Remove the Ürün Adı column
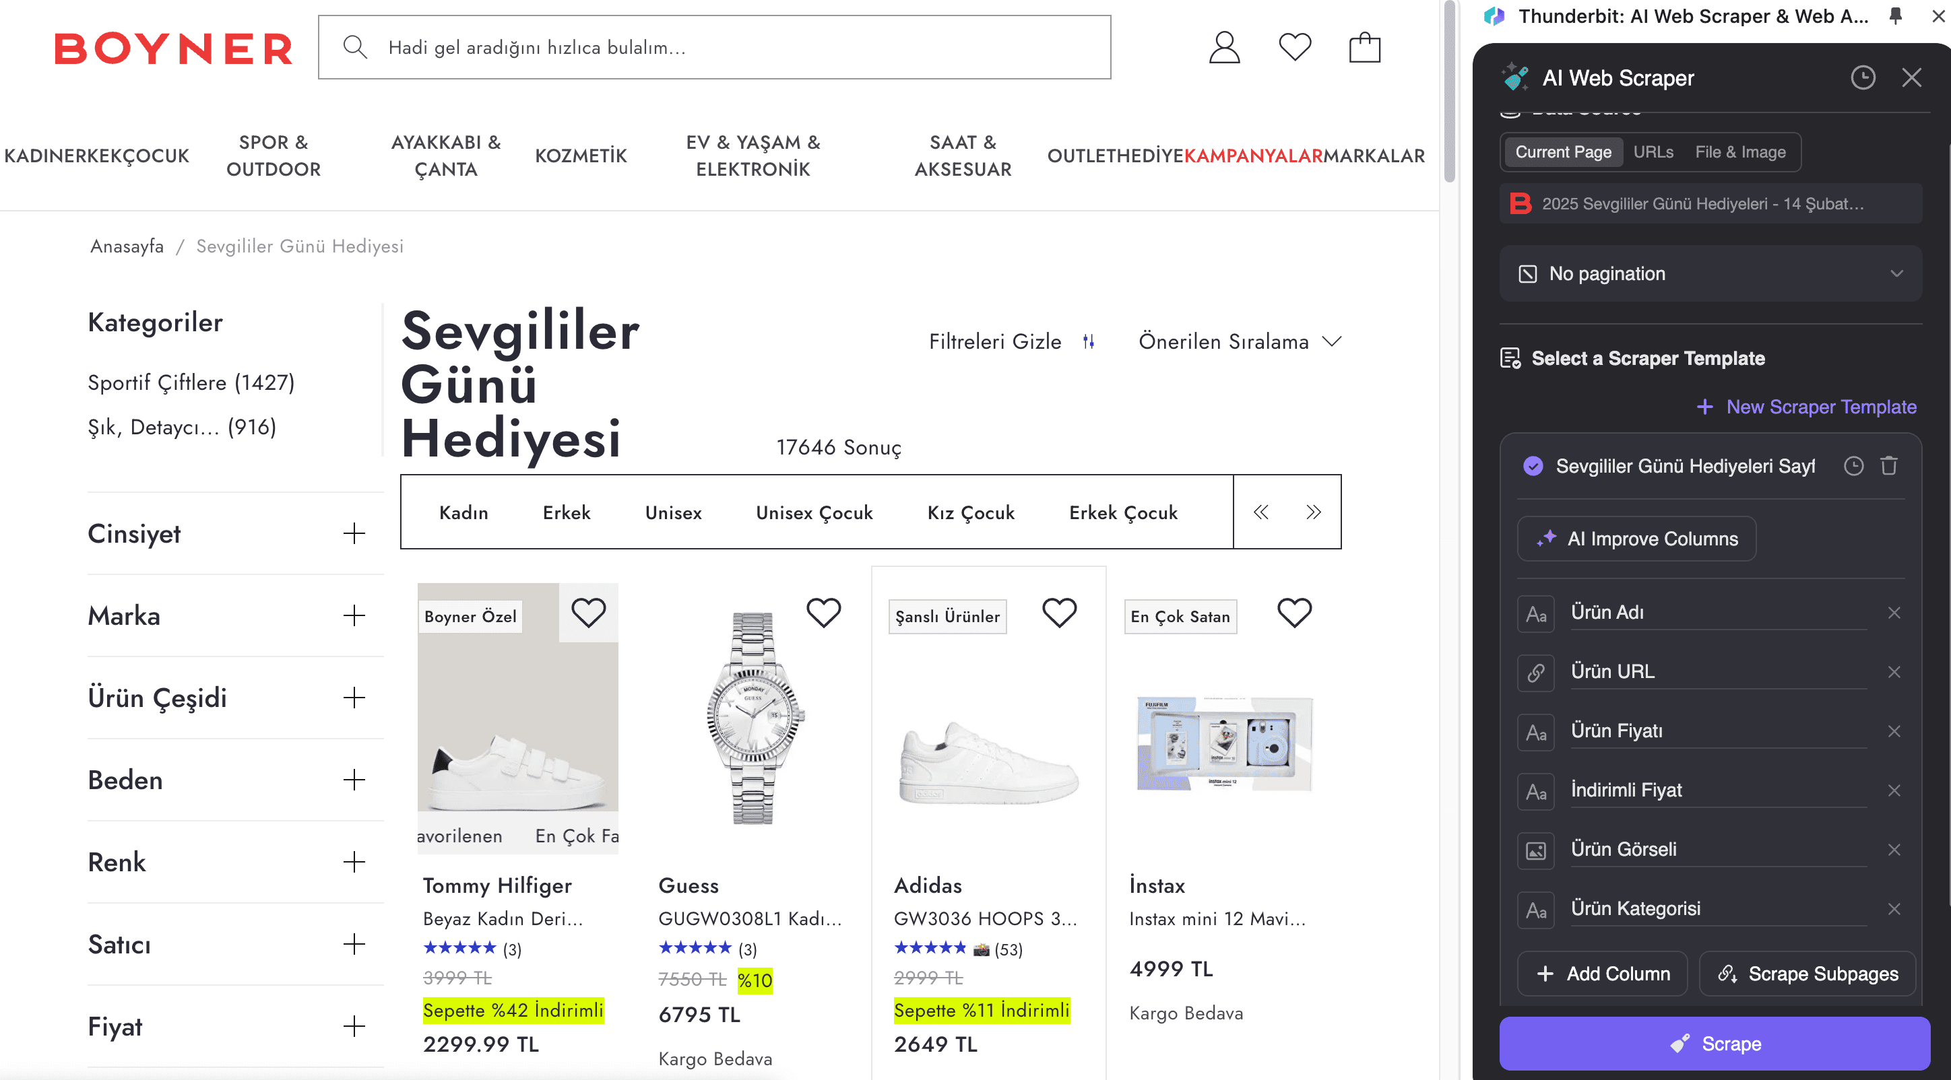Image resolution: width=1951 pixels, height=1080 pixels. pos(1894,613)
